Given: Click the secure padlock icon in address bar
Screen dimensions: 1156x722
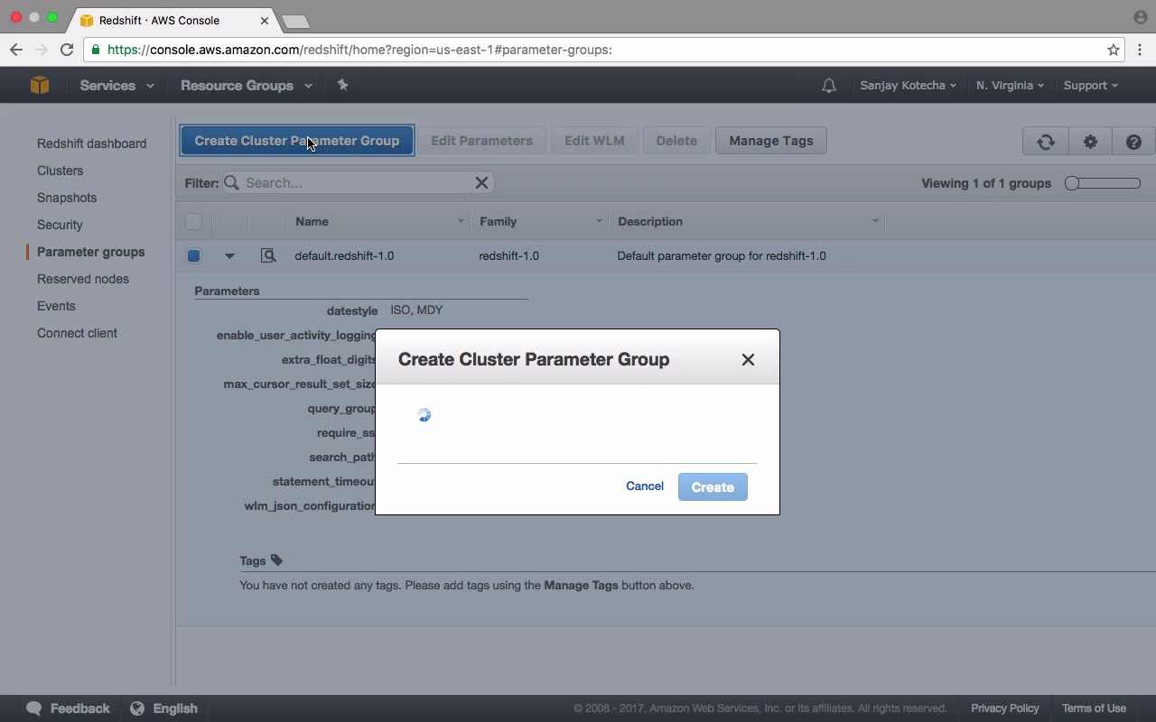Looking at the screenshot, I should tap(96, 50).
